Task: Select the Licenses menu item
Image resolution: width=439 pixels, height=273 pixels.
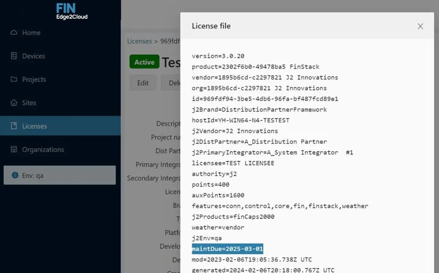Action: click(60, 126)
